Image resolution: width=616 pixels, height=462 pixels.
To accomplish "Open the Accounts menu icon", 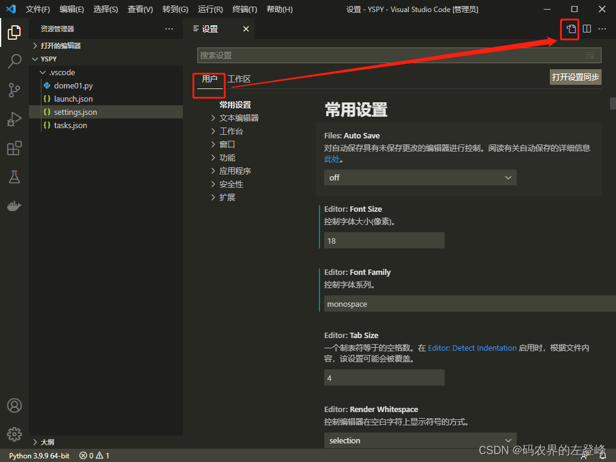I will pos(14,405).
